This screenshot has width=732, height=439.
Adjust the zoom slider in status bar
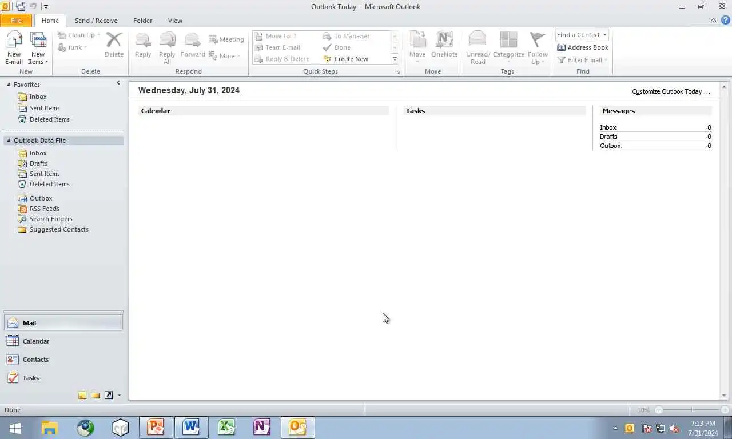[x=691, y=410]
